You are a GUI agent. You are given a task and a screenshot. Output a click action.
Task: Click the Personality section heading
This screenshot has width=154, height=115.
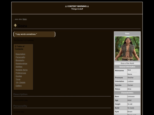tap(20, 106)
